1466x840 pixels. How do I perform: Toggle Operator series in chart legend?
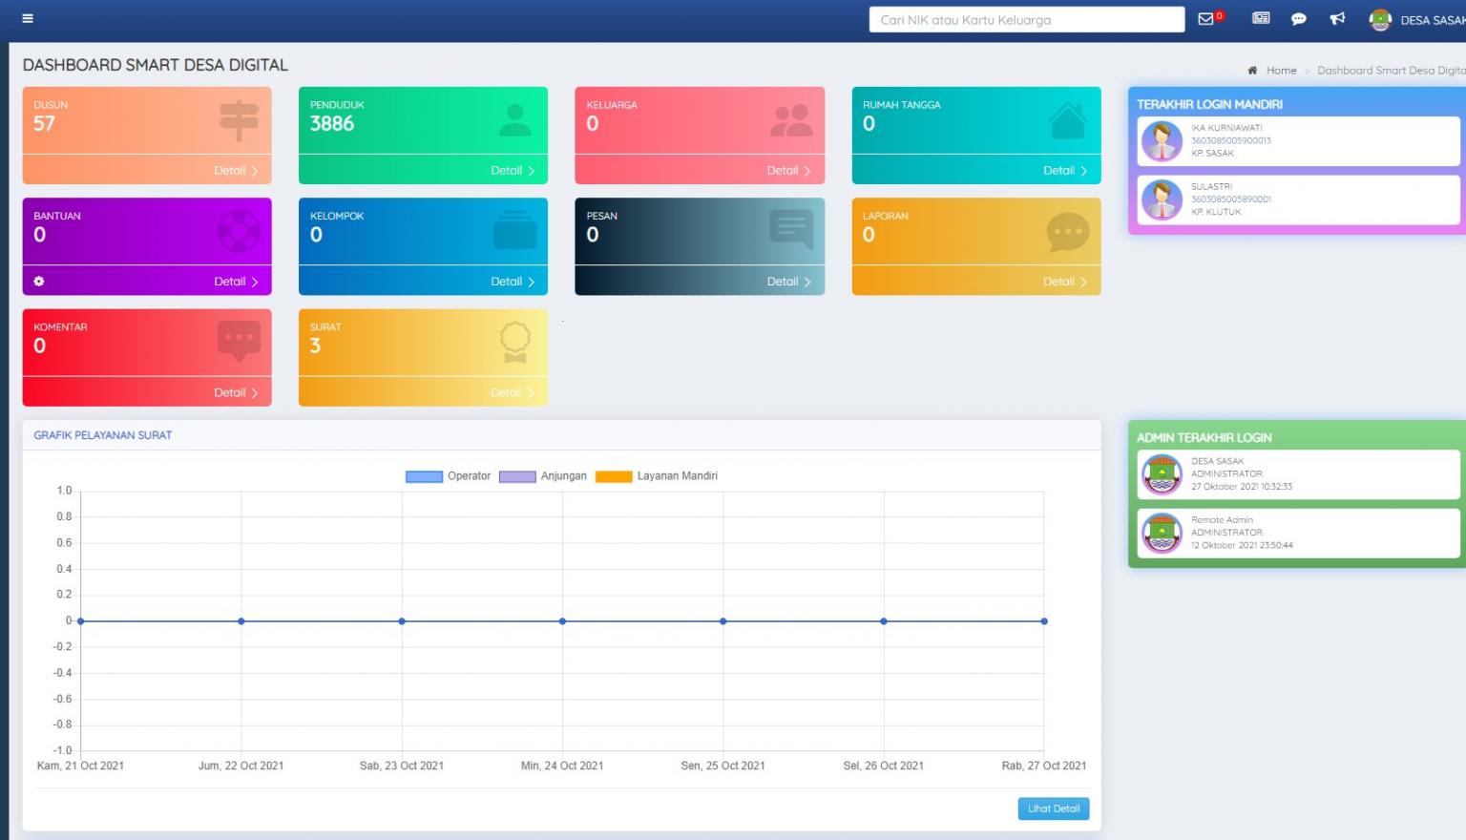coord(448,476)
